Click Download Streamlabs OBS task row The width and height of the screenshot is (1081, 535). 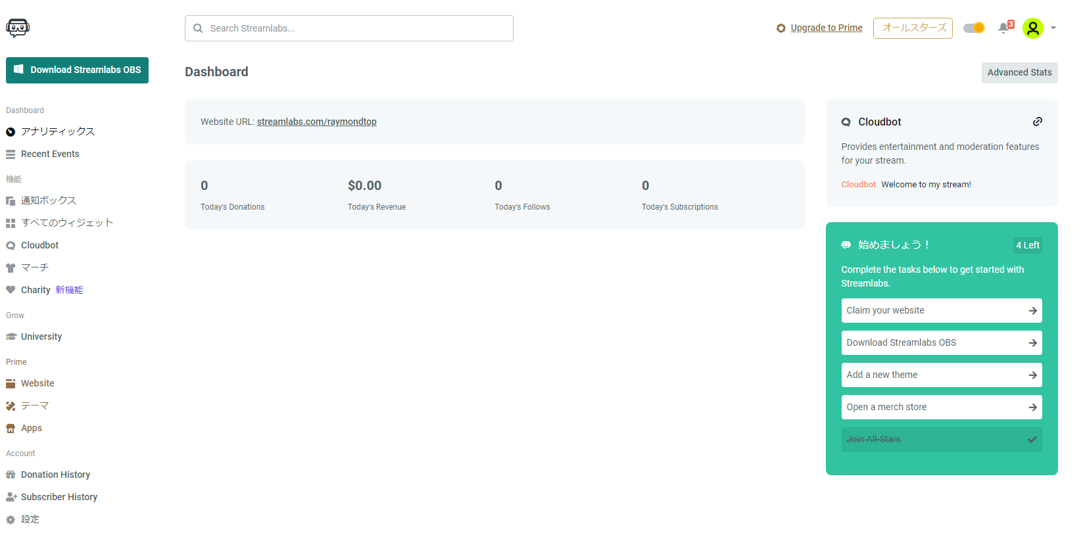click(x=942, y=343)
